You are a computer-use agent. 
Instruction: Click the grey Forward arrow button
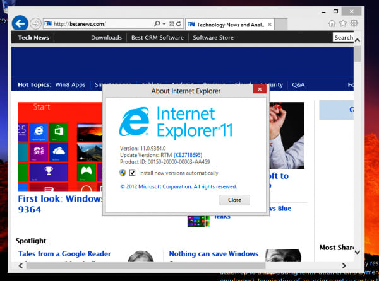point(36,23)
